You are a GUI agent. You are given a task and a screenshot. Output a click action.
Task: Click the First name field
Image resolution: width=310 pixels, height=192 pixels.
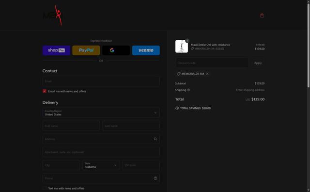click(x=71, y=126)
